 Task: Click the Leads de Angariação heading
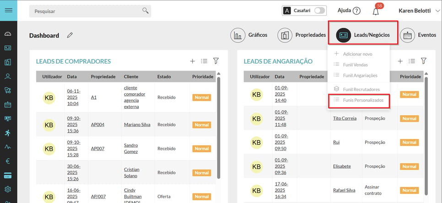coord(278,61)
